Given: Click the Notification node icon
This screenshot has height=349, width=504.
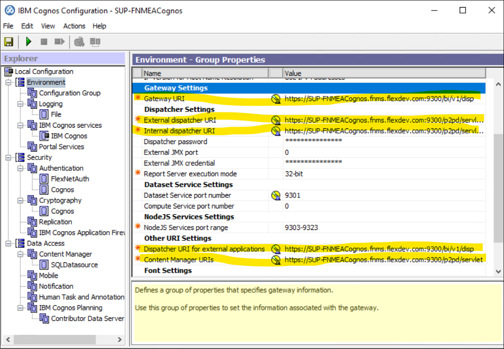Looking at the screenshot, I should 32,286.
